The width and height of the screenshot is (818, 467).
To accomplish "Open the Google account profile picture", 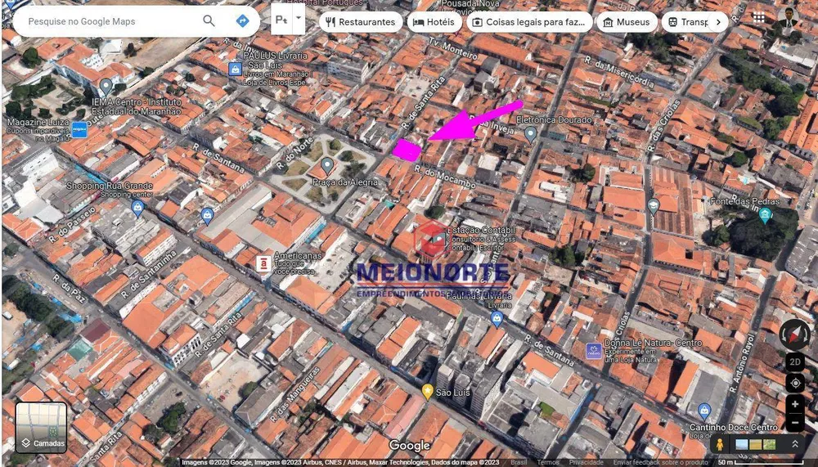I will [x=788, y=18].
